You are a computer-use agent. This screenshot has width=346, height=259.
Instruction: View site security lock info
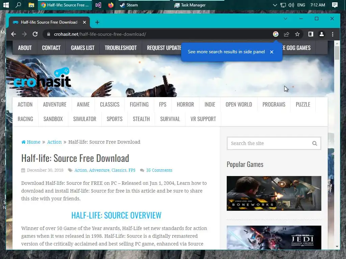(x=49, y=34)
